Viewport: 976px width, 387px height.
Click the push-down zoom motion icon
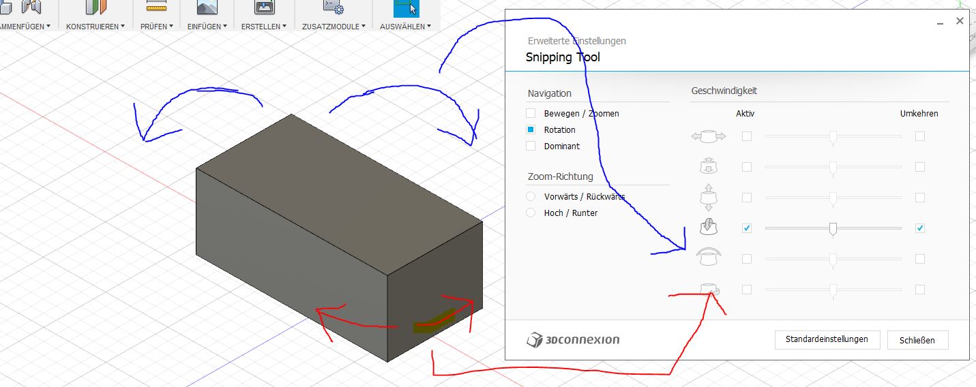click(709, 166)
